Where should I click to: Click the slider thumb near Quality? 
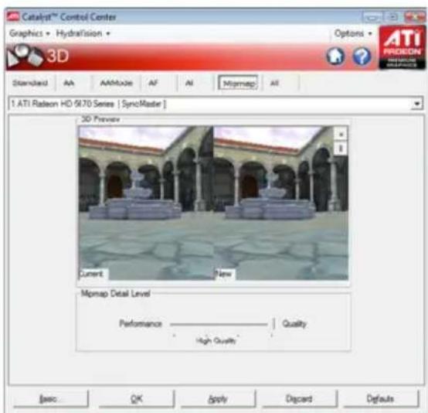[273, 323]
